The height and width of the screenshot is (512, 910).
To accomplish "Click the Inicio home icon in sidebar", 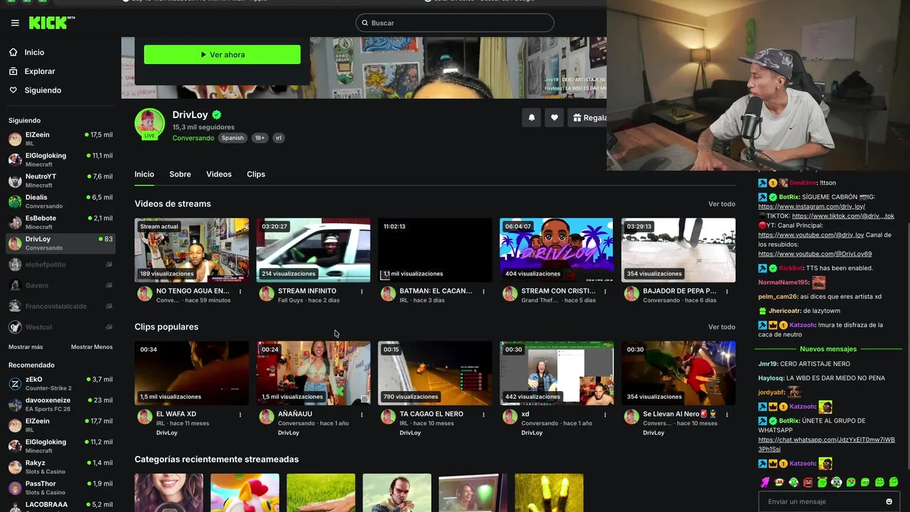I will click(13, 52).
